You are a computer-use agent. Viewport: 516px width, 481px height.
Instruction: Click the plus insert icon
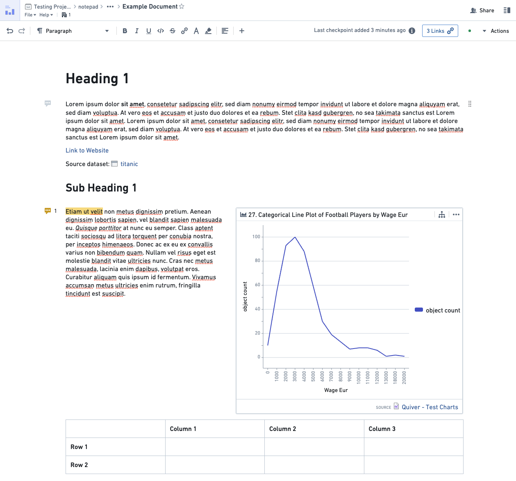point(242,31)
